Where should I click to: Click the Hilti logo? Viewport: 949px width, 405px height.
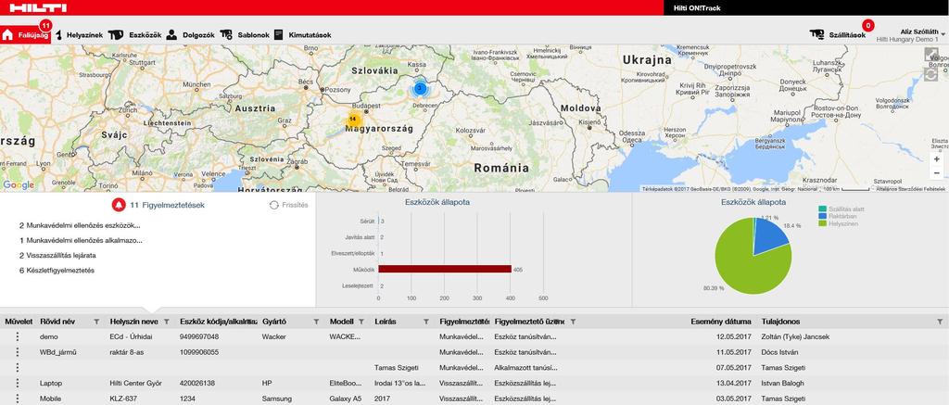38,7
